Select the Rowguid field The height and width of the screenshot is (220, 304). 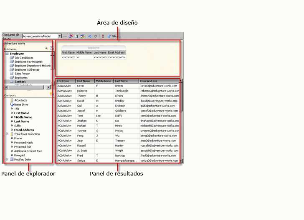[x=19, y=155]
